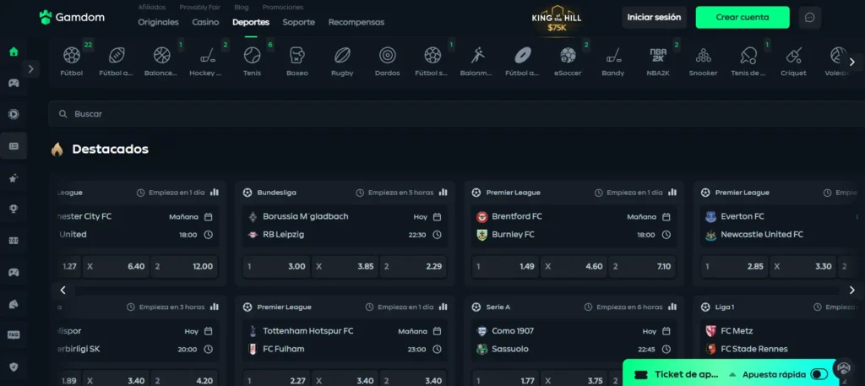Screen dimensions: 865x386
Task: Bet on Burnley at 7.10
Action: (x=642, y=266)
